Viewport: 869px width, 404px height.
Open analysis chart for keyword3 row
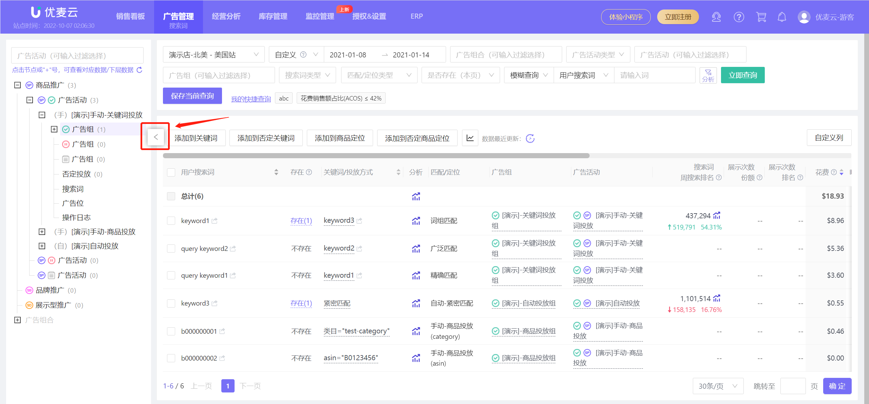coord(416,304)
